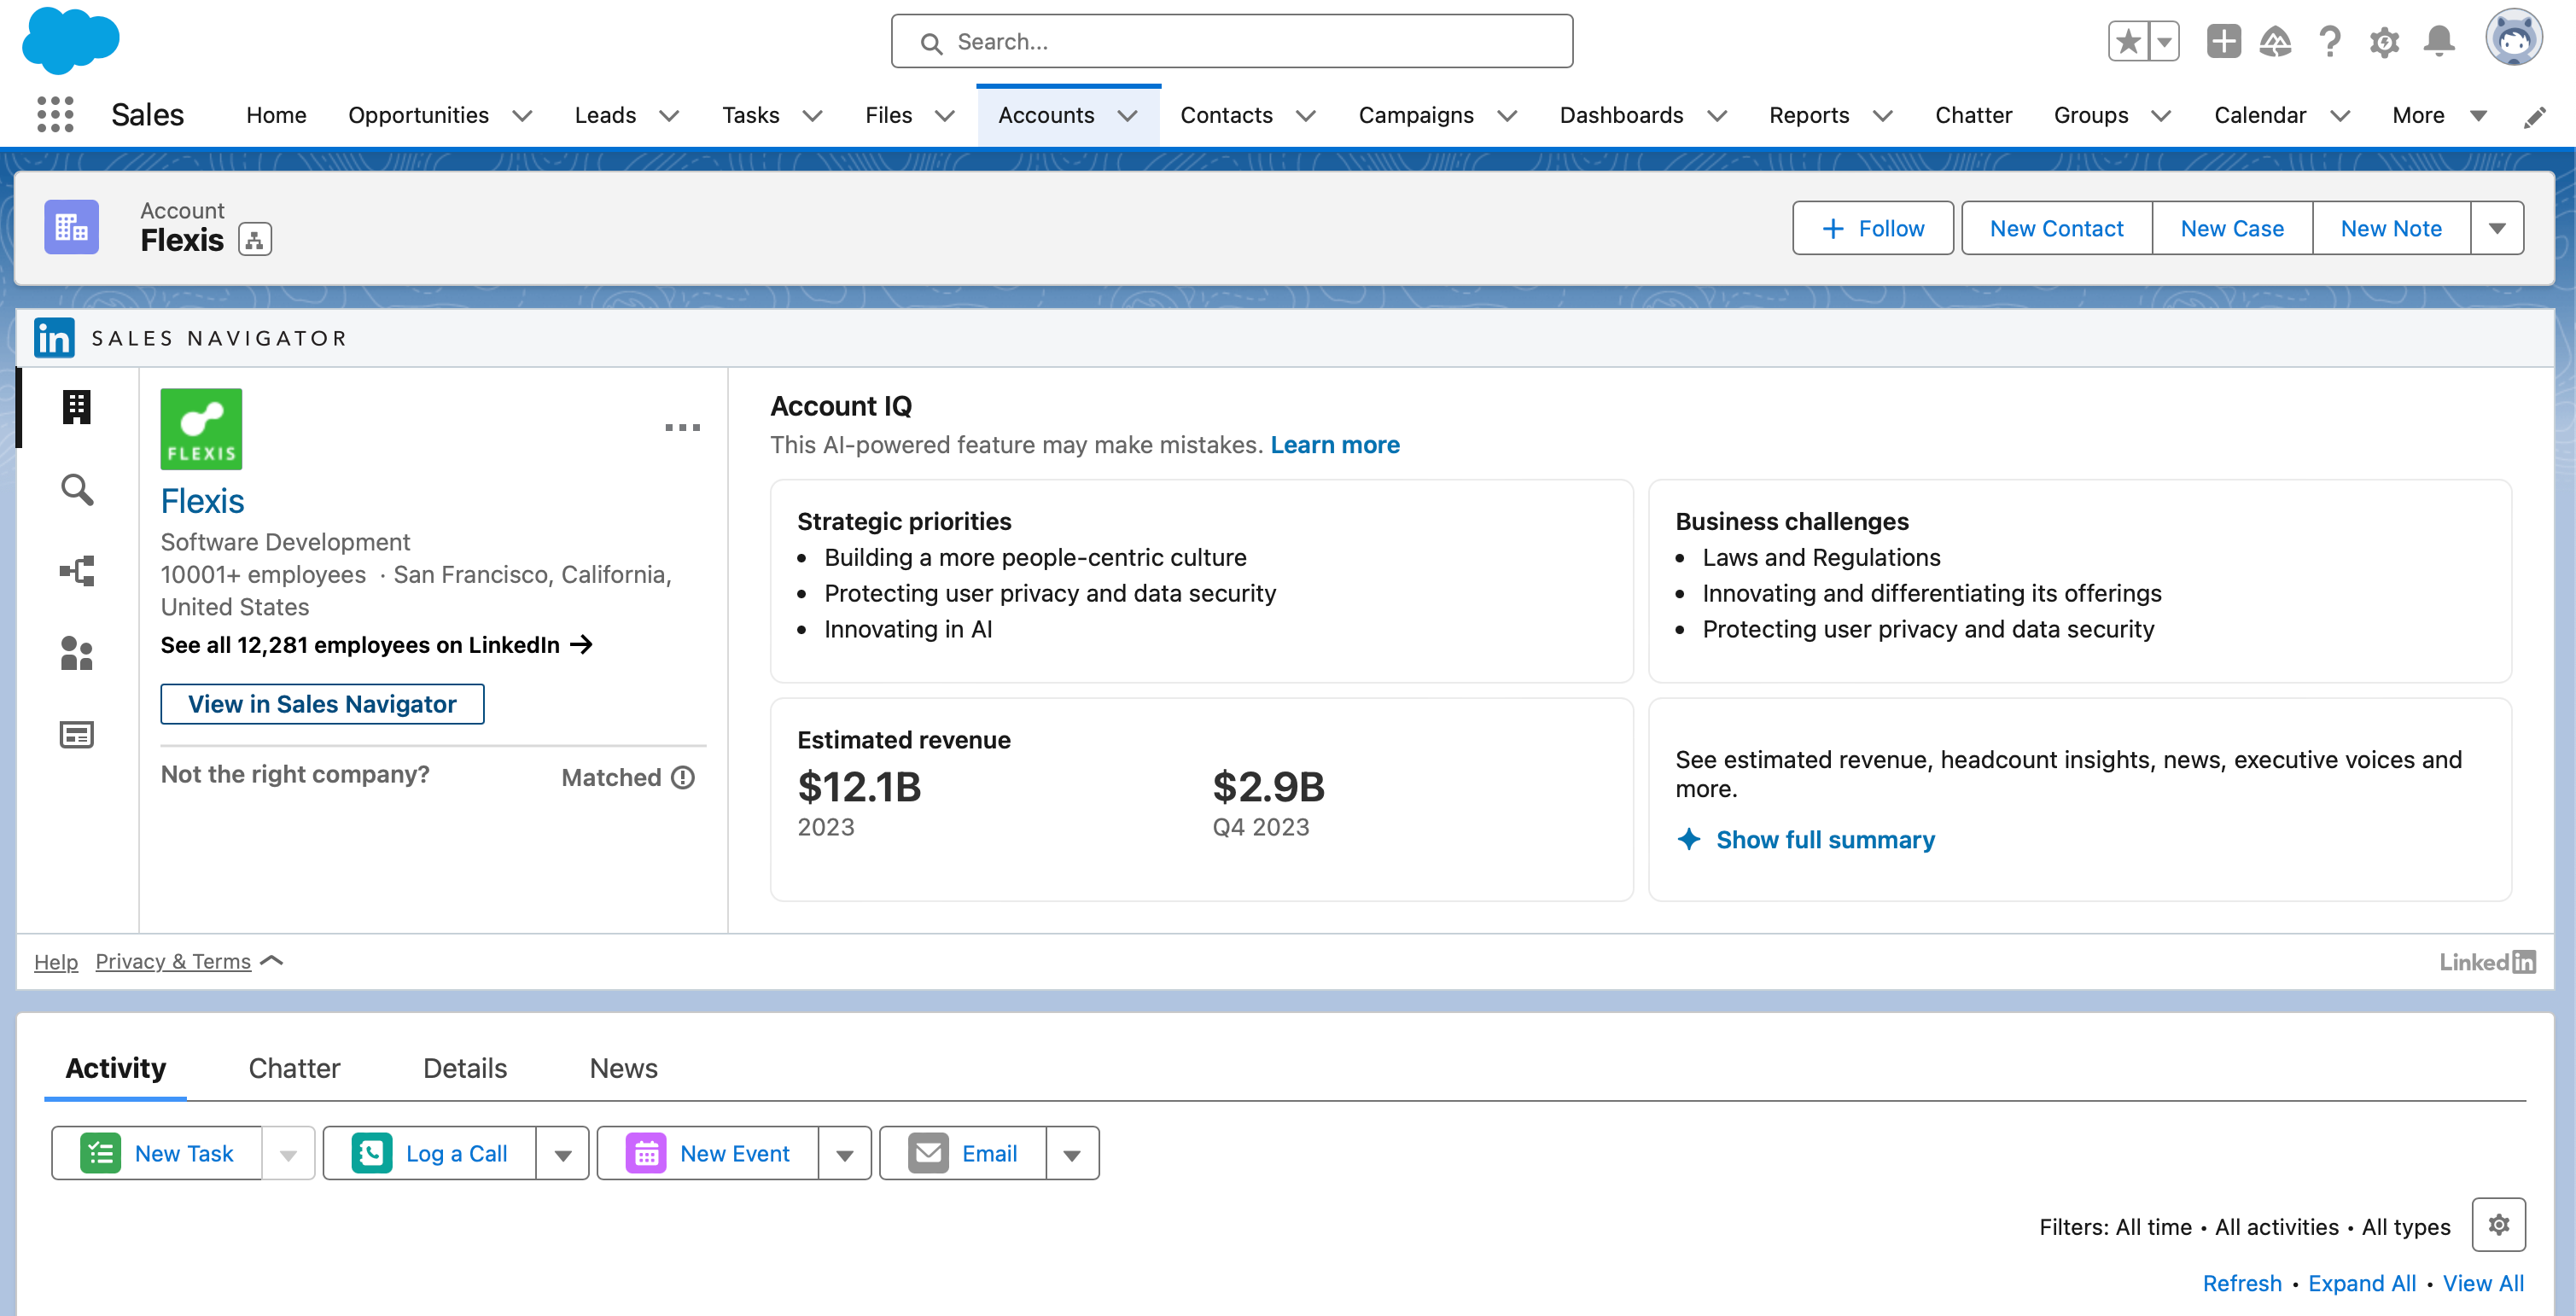Screen dimensions: 2576x1316
Task: Click the Salesforce cloud logo
Action: point(70,40)
